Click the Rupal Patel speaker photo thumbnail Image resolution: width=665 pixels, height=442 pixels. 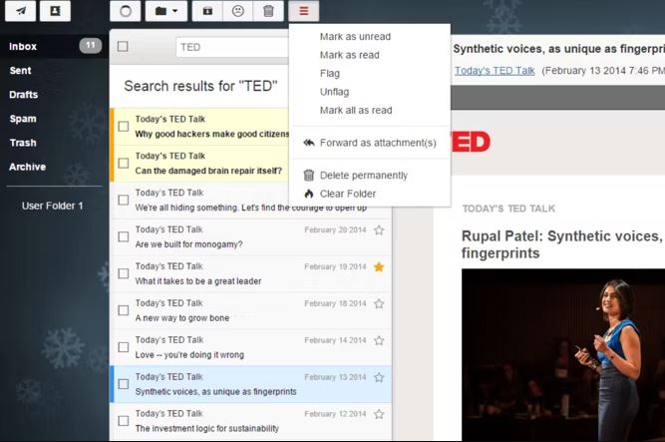(x=563, y=354)
